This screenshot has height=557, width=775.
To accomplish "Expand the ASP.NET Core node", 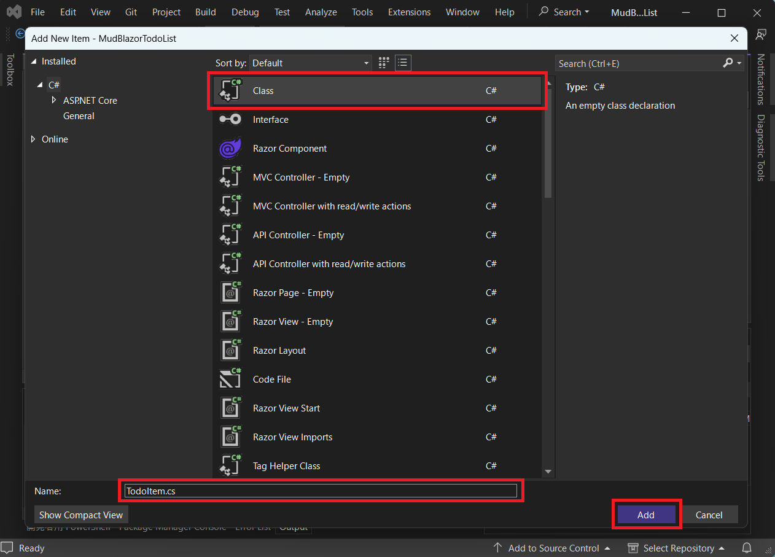I will tap(55, 100).
